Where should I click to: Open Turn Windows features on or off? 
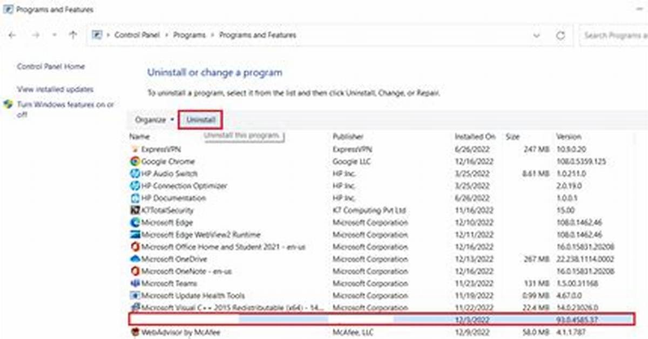tap(65, 110)
